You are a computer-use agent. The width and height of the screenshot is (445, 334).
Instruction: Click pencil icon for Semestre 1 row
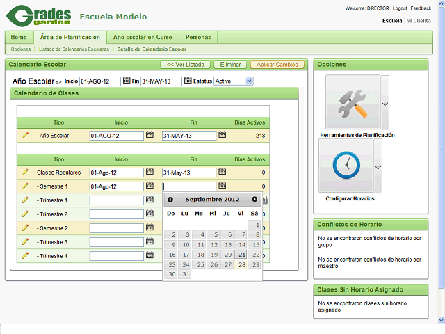click(25, 186)
